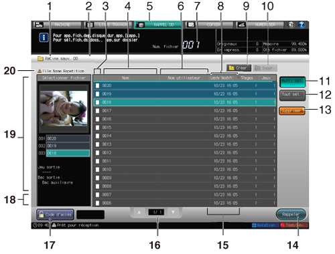Click the black field beside Code d'accès

[90, 215]
